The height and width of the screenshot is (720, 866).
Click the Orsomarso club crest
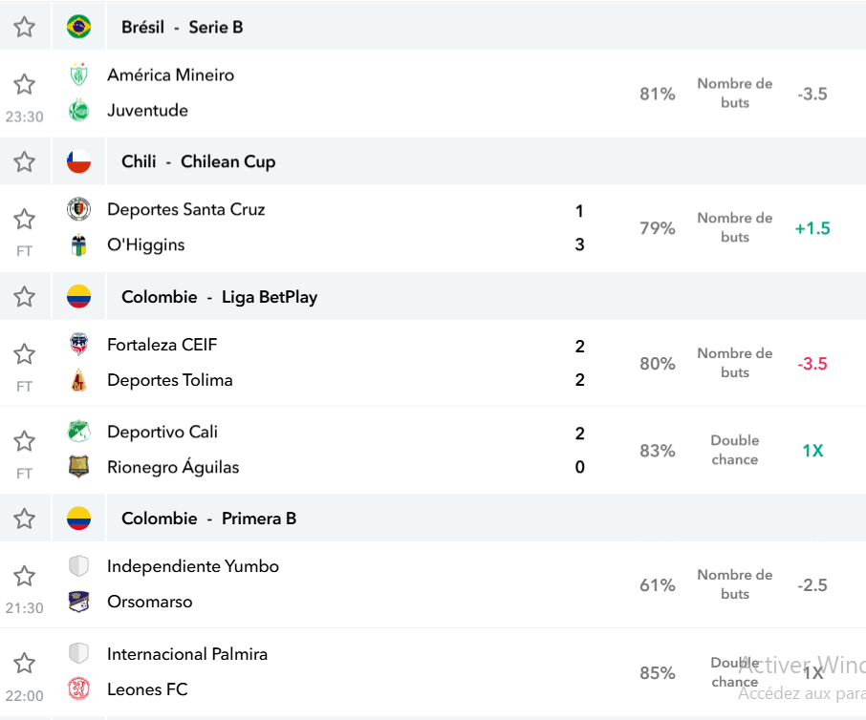[79, 602]
